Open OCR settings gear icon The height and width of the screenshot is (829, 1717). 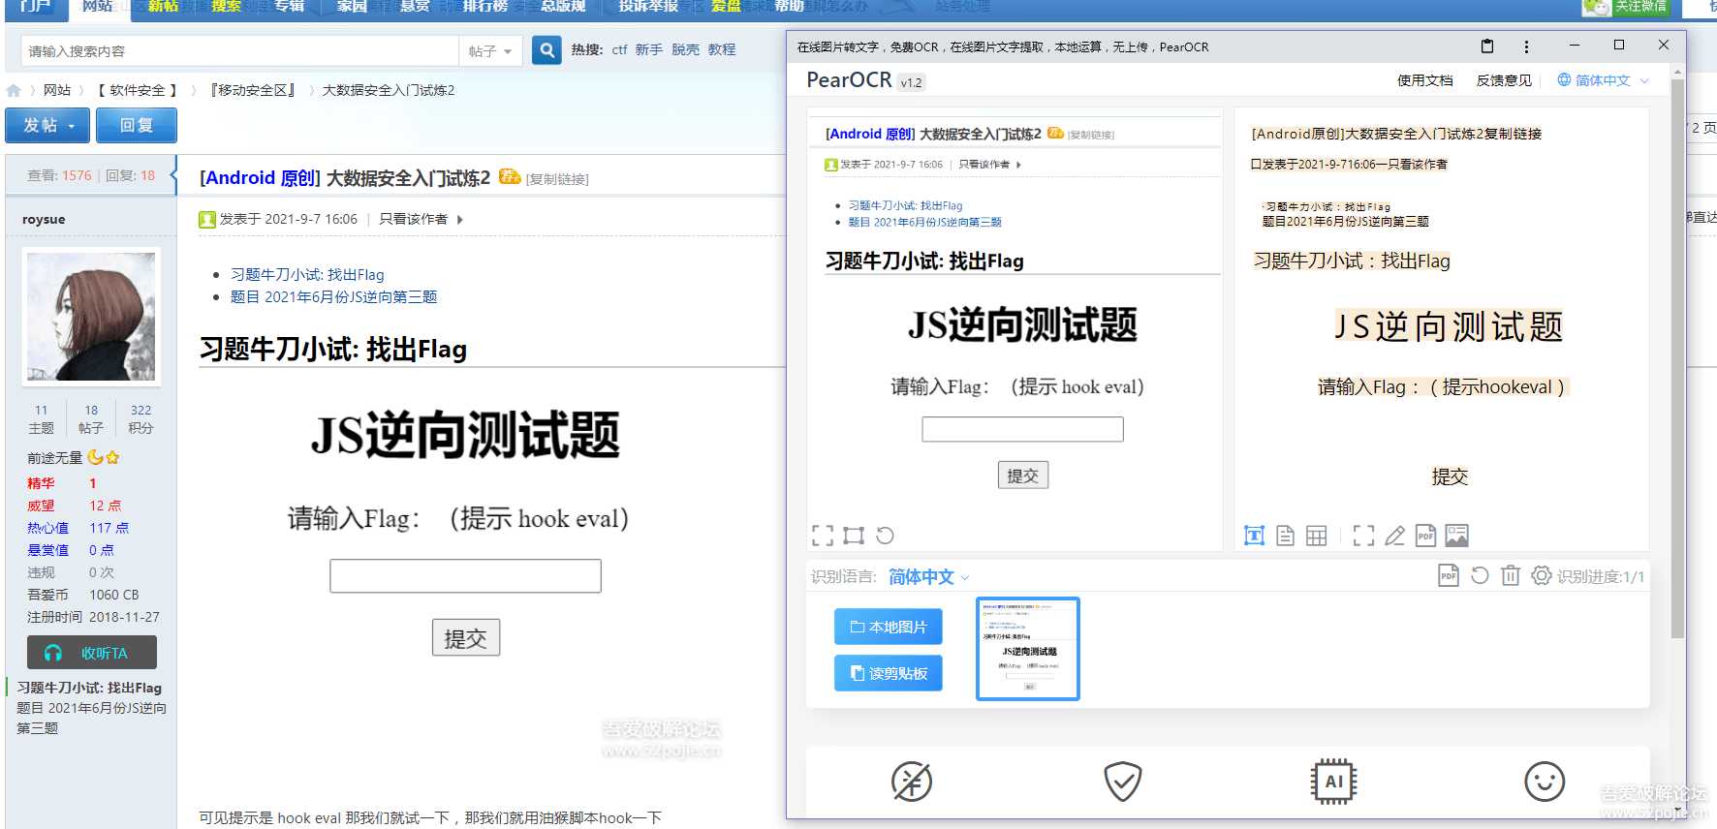[x=1541, y=576]
